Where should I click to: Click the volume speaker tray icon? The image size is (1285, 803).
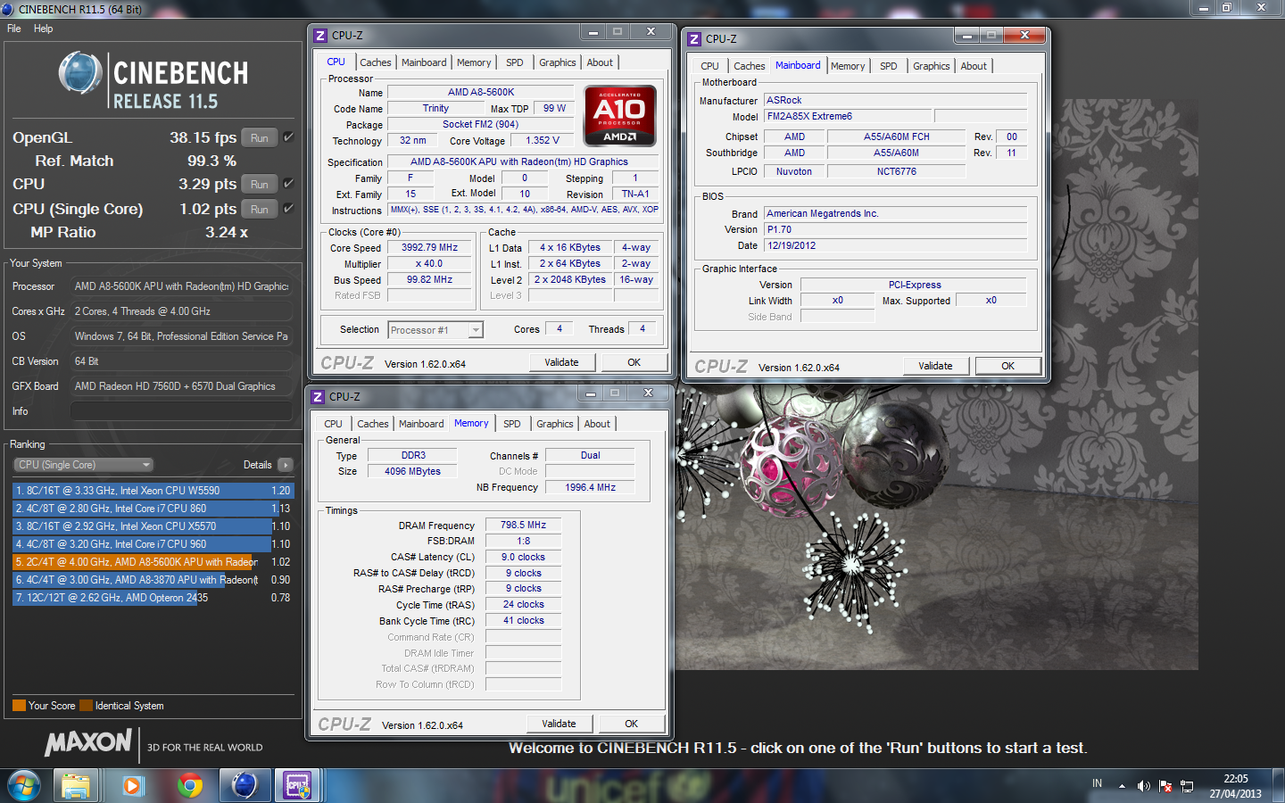pyautogui.click(x=1144, y=786)
